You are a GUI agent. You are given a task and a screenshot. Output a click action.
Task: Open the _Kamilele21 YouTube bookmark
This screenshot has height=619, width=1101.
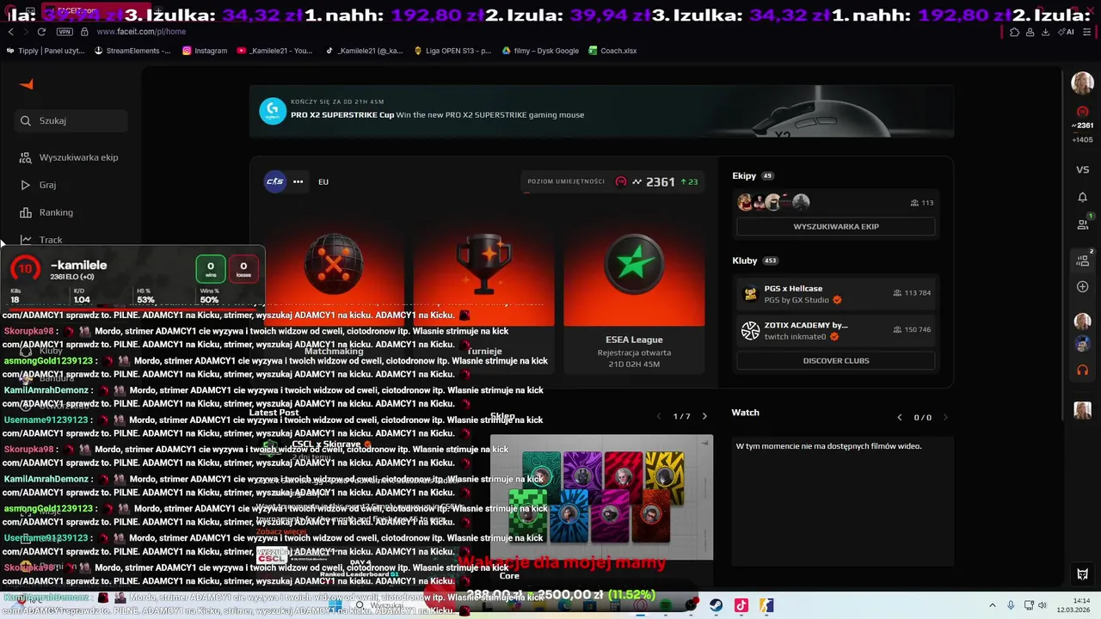pyautogui.click(x=275, y=51)
